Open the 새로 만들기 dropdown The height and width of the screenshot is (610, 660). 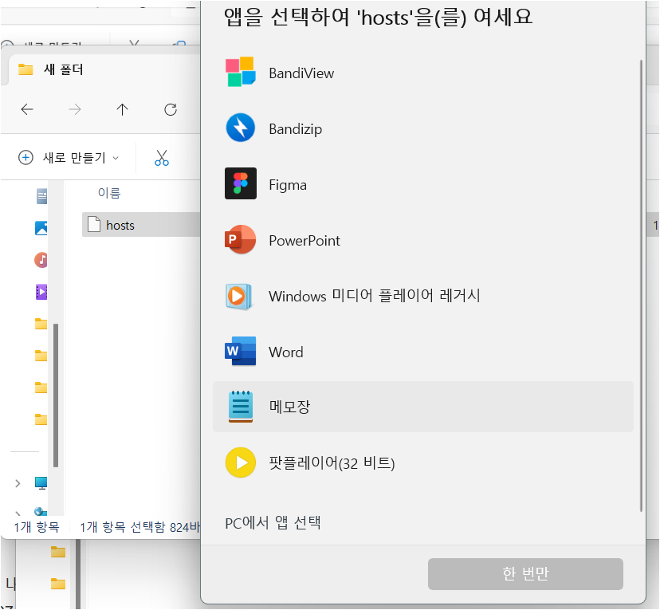coord(69,158)
